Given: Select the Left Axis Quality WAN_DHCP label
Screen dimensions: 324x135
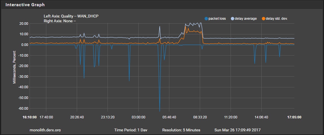Looking at the screenshot, I should (71, 16).
